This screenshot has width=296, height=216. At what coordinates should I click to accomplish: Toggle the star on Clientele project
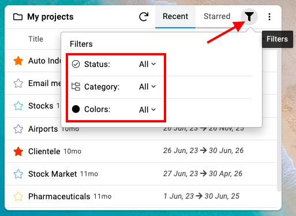coord(18,151)
